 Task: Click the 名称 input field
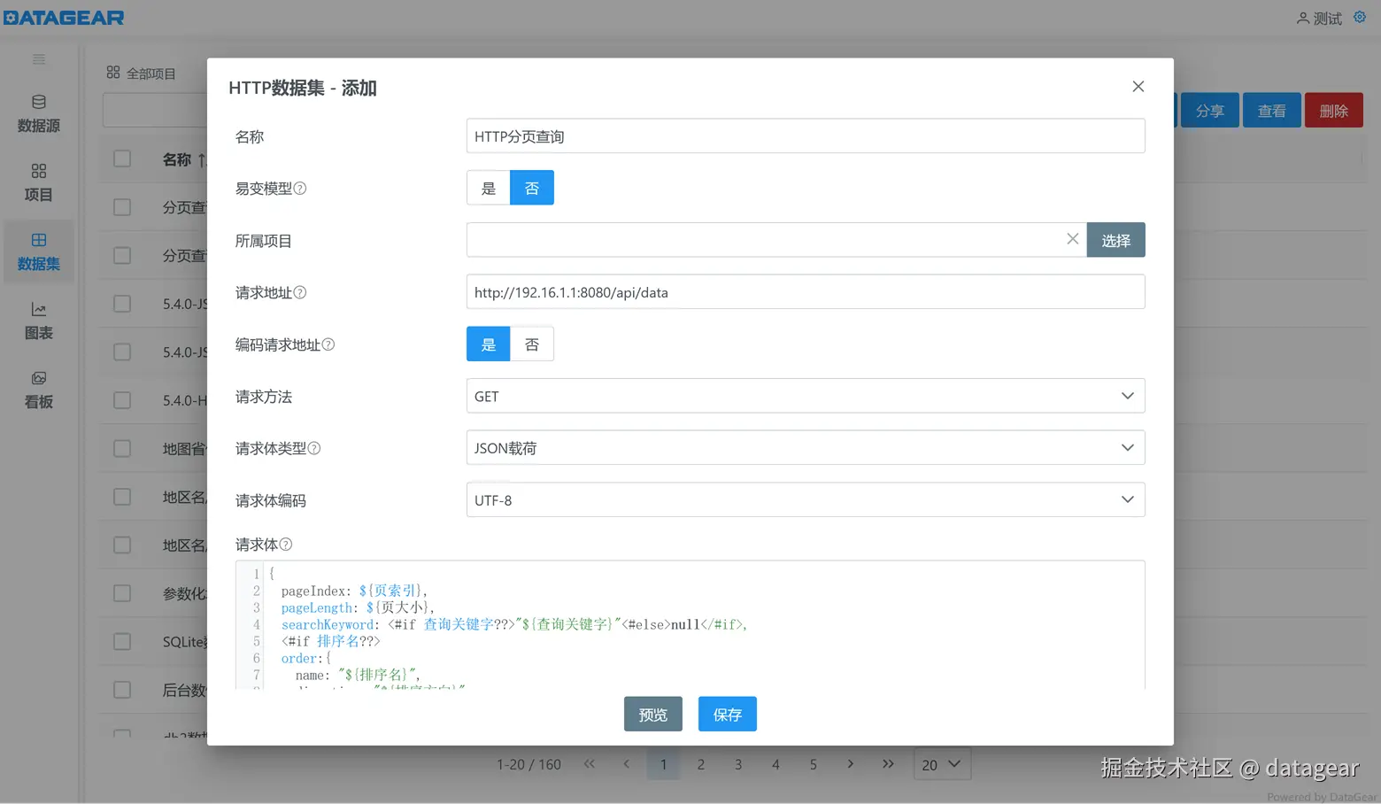[x=806, y=136]
